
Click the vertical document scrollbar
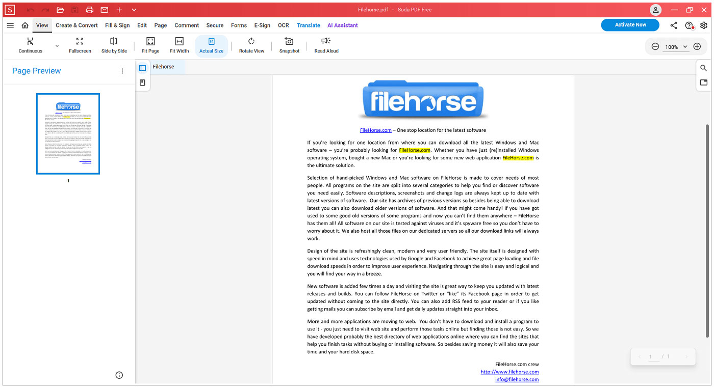coord(707,230)
